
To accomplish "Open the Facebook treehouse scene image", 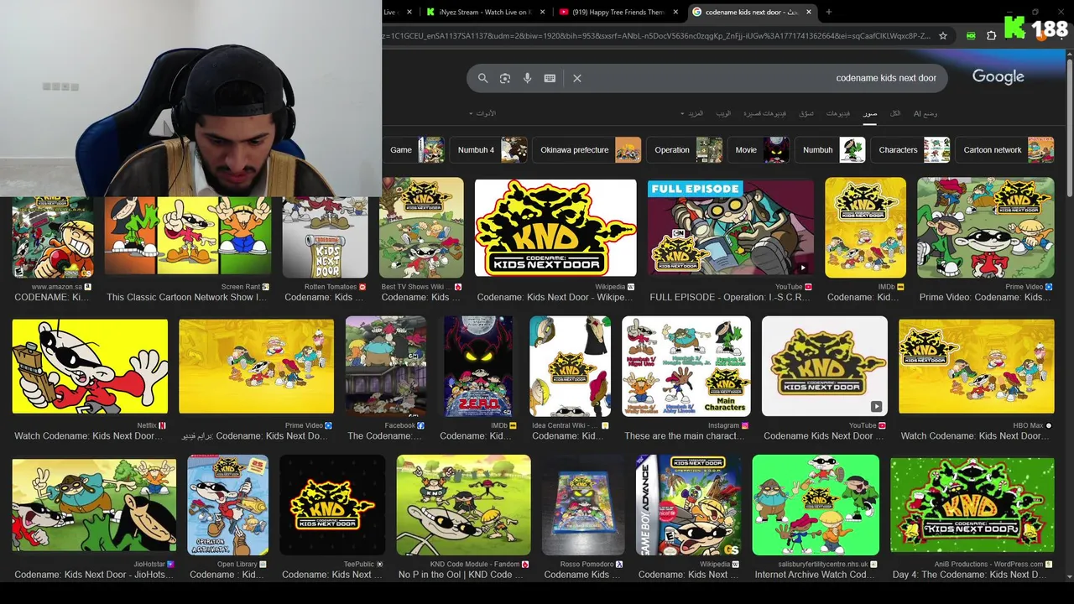I will [386, 367].
